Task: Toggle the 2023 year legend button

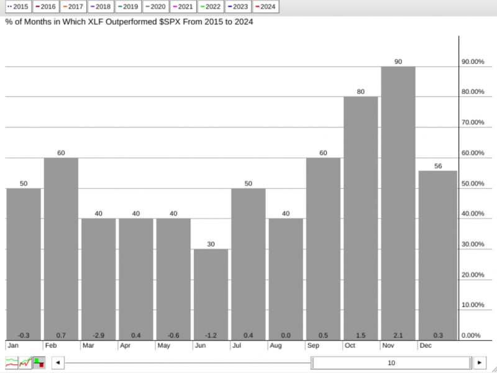Action: coord(238,7)
